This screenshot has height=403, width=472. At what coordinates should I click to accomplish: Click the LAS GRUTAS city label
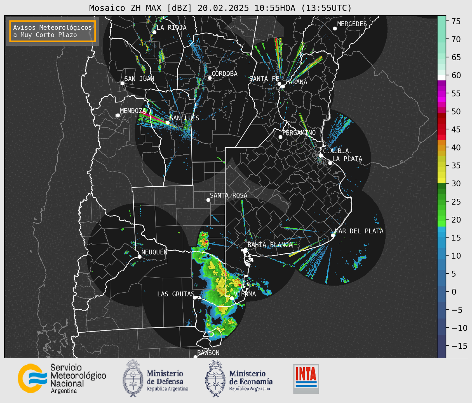pos(176,294)
